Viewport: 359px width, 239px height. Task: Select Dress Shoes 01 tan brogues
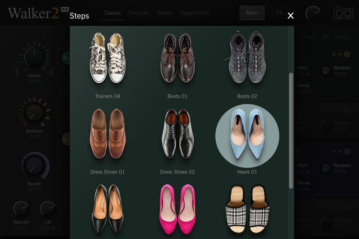(x=107, y=134)
